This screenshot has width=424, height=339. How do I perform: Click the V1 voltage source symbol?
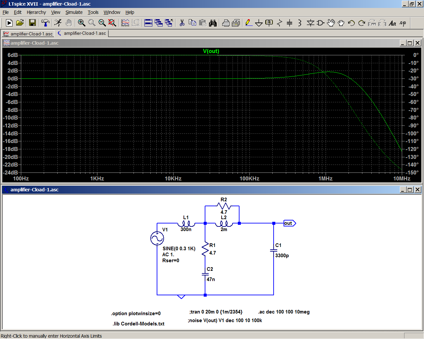tap(157, 238)
